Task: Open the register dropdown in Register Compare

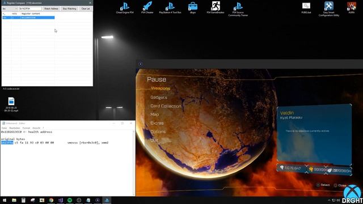Action: 10,9
